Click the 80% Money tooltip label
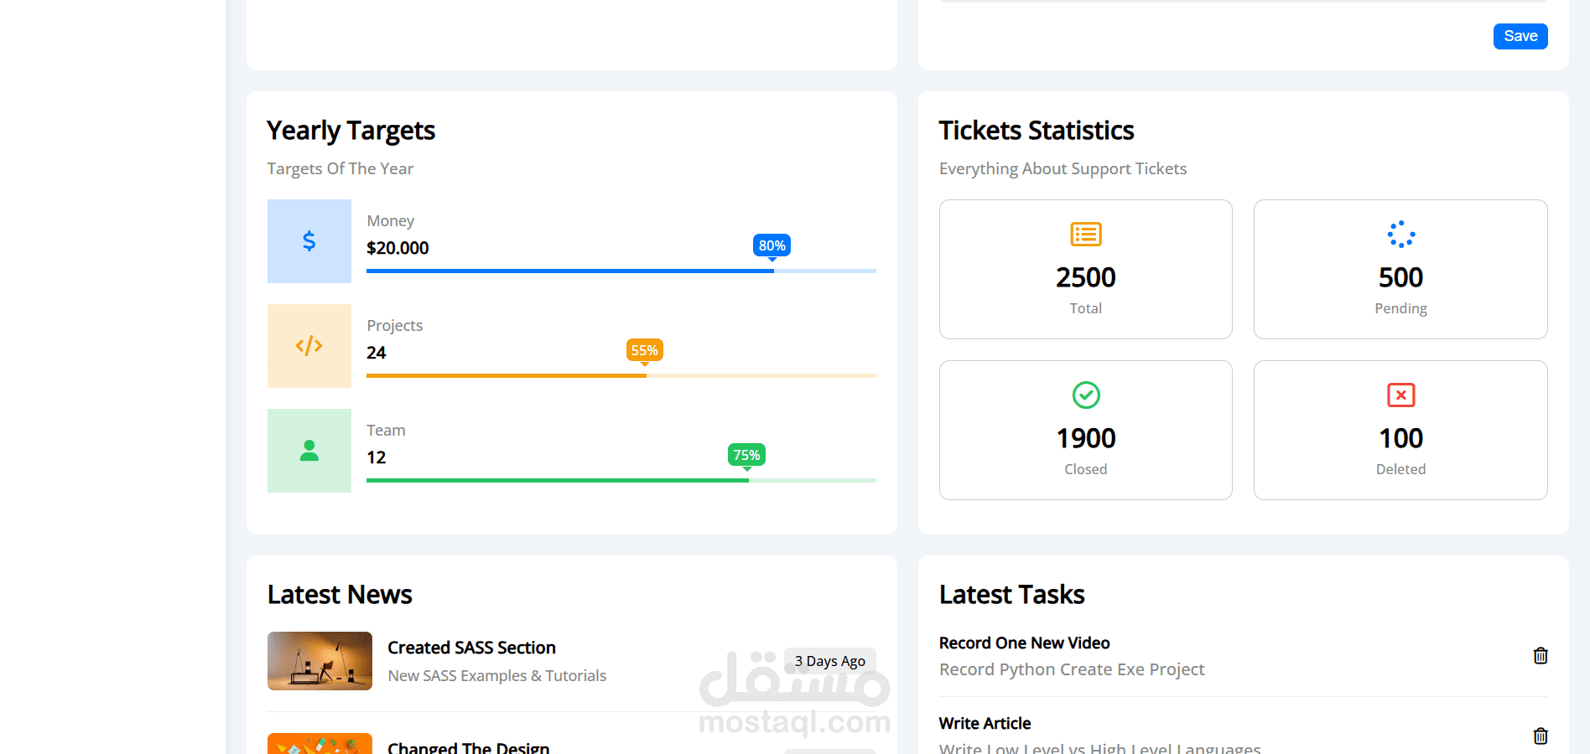 coord(772,245)
